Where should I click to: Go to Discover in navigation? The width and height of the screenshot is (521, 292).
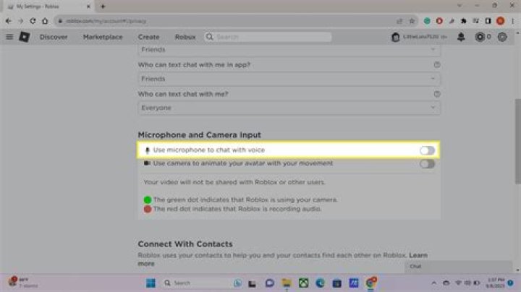click(54, 36)
